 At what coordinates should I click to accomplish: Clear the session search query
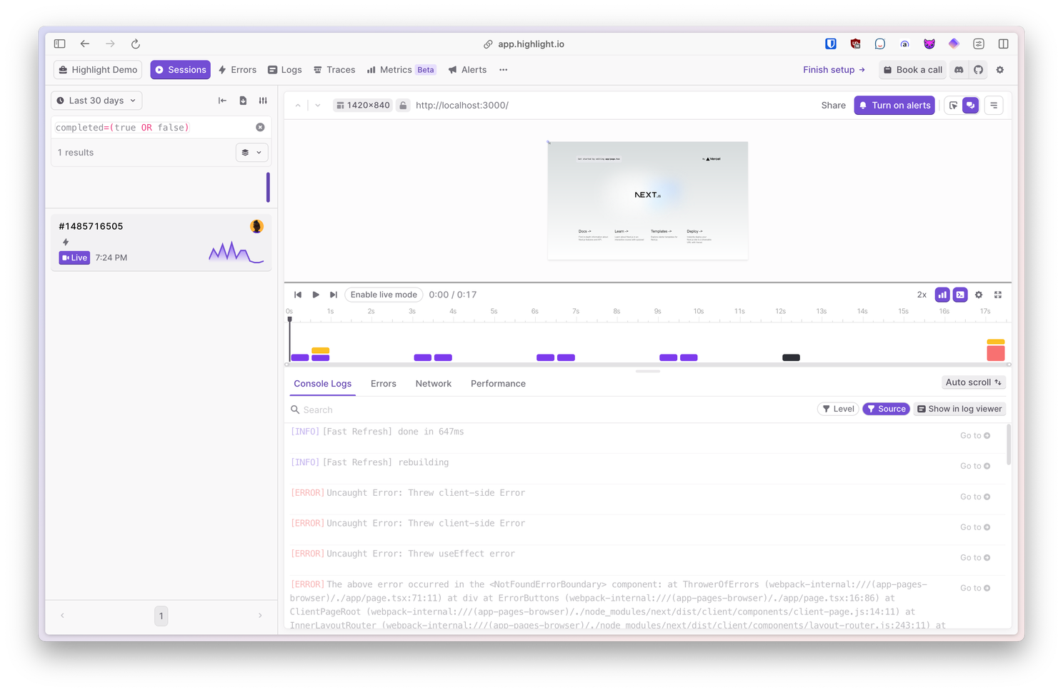(260, 128)
